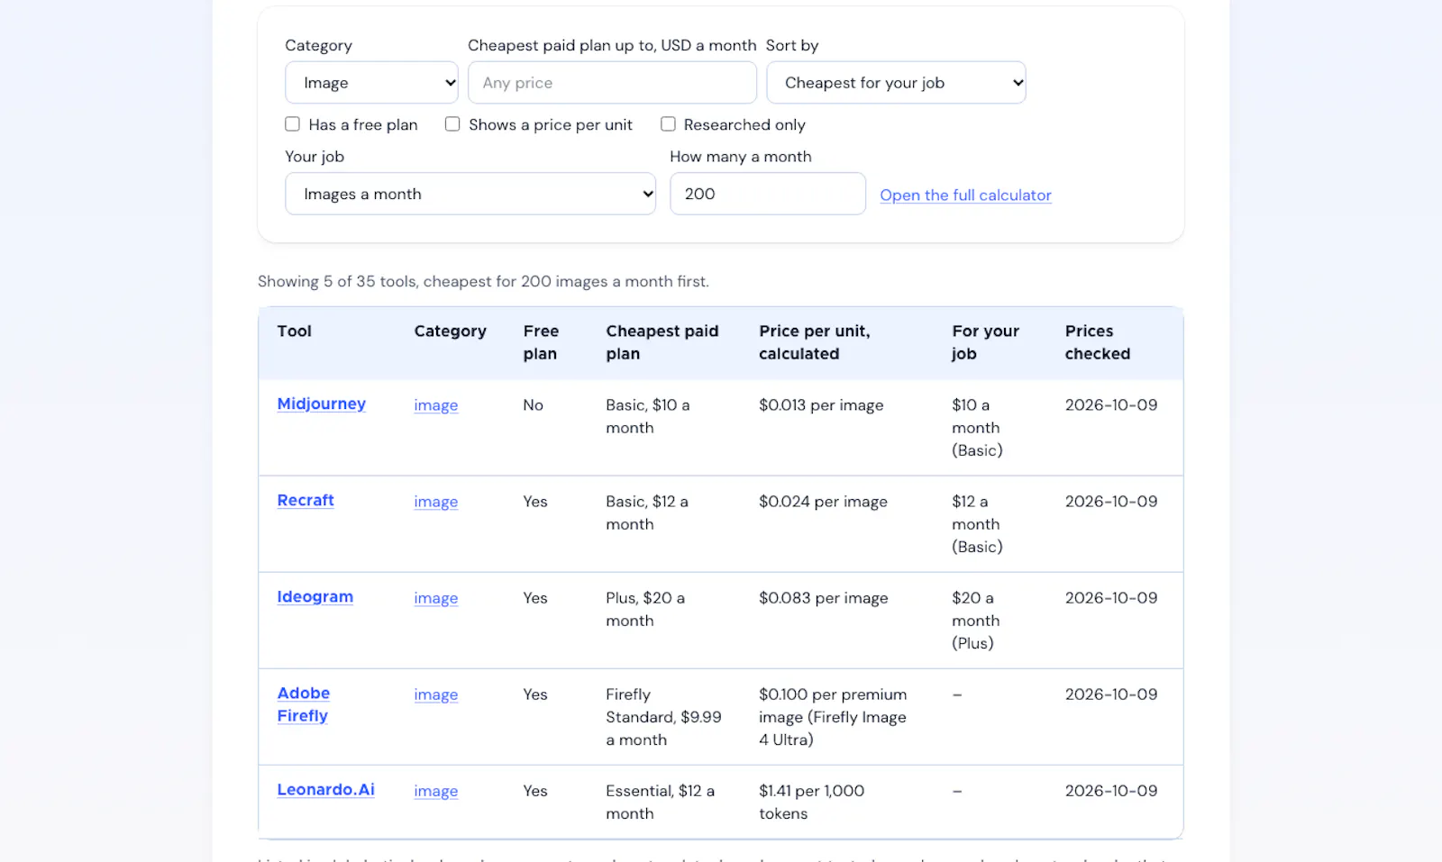Click the No free plan cell for Midjourney
The width and height of the screenshot is (1442, 862).
[534, 405]
